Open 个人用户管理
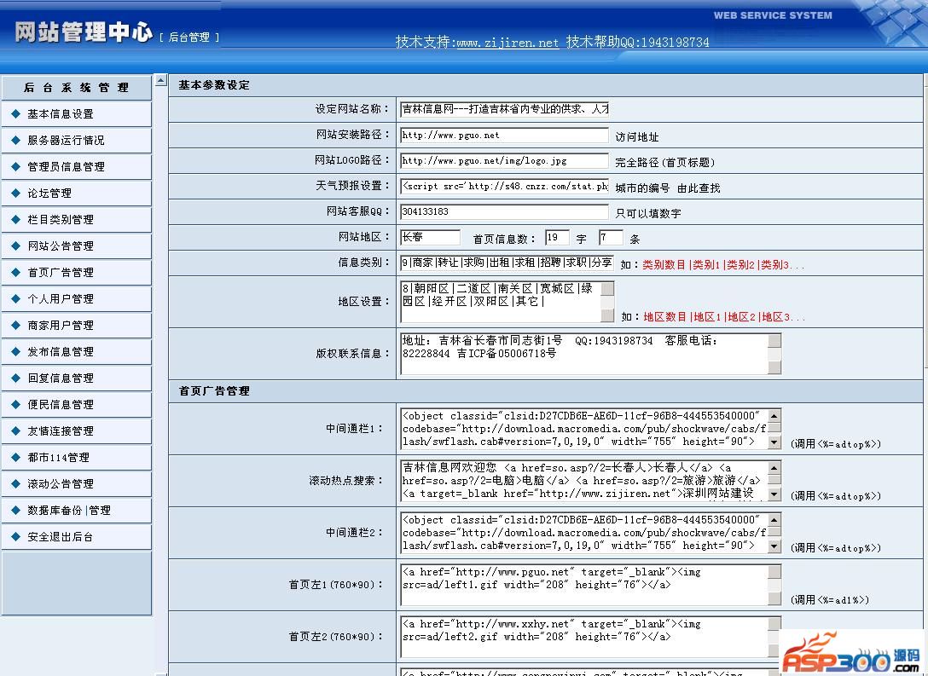This screenshot has height=676, width=928. click(61, 298)
